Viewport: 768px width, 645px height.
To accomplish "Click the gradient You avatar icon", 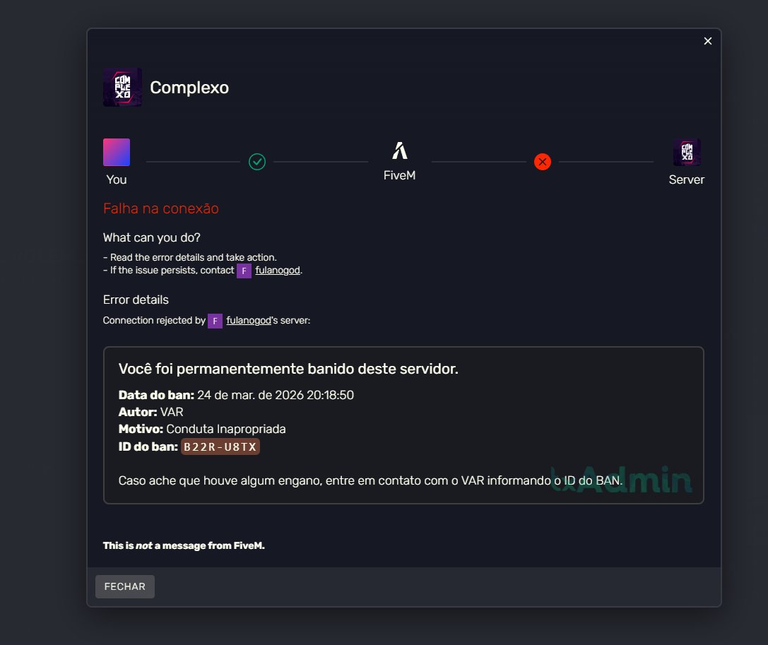I will pyautogui.click(x=117, y=153).
